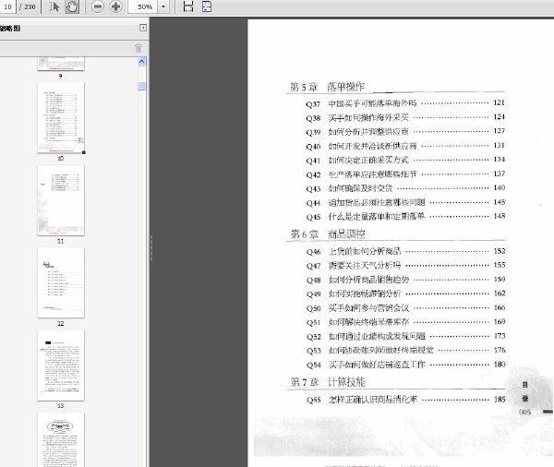Click the Q40 entry on page 131
Image resolution: width=554 pixels, height=467 pixels.
405,146
